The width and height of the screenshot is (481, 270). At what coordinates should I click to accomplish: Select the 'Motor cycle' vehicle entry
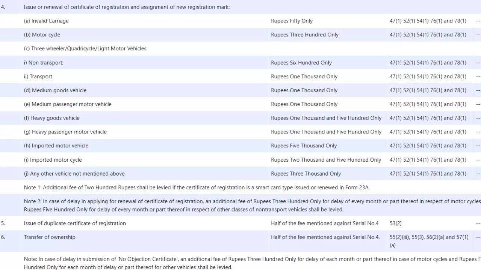click(x=42, y=35)
